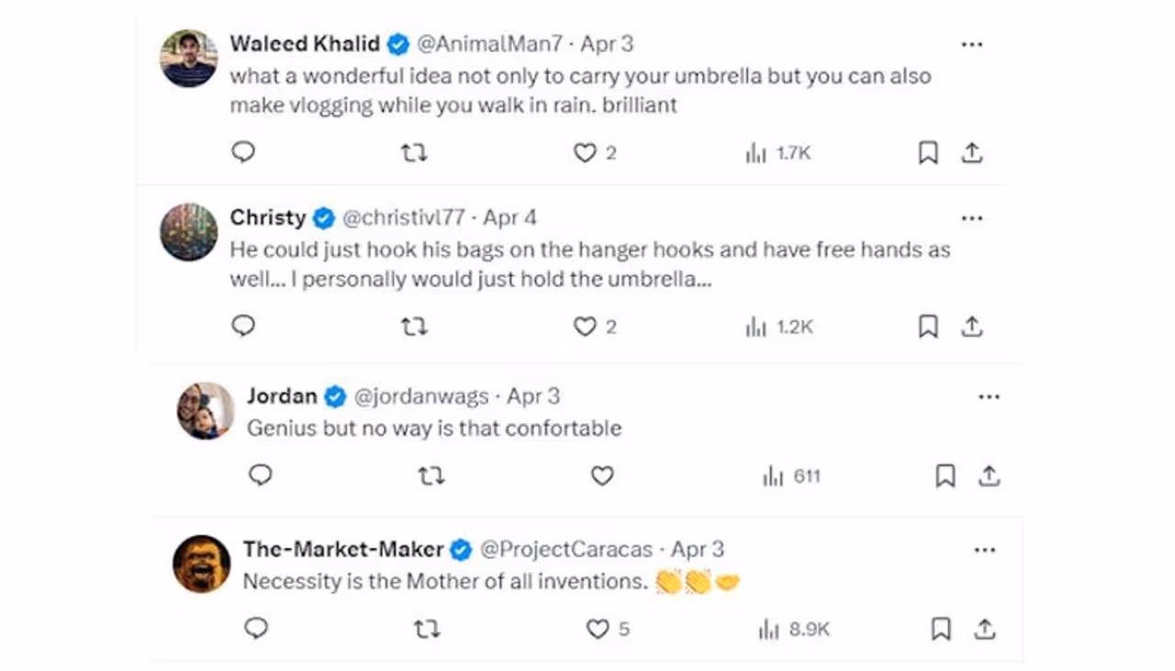Bookmark Waleed Khalid's tweet
Screen dimensions: 1175x671
coord(928,153)
